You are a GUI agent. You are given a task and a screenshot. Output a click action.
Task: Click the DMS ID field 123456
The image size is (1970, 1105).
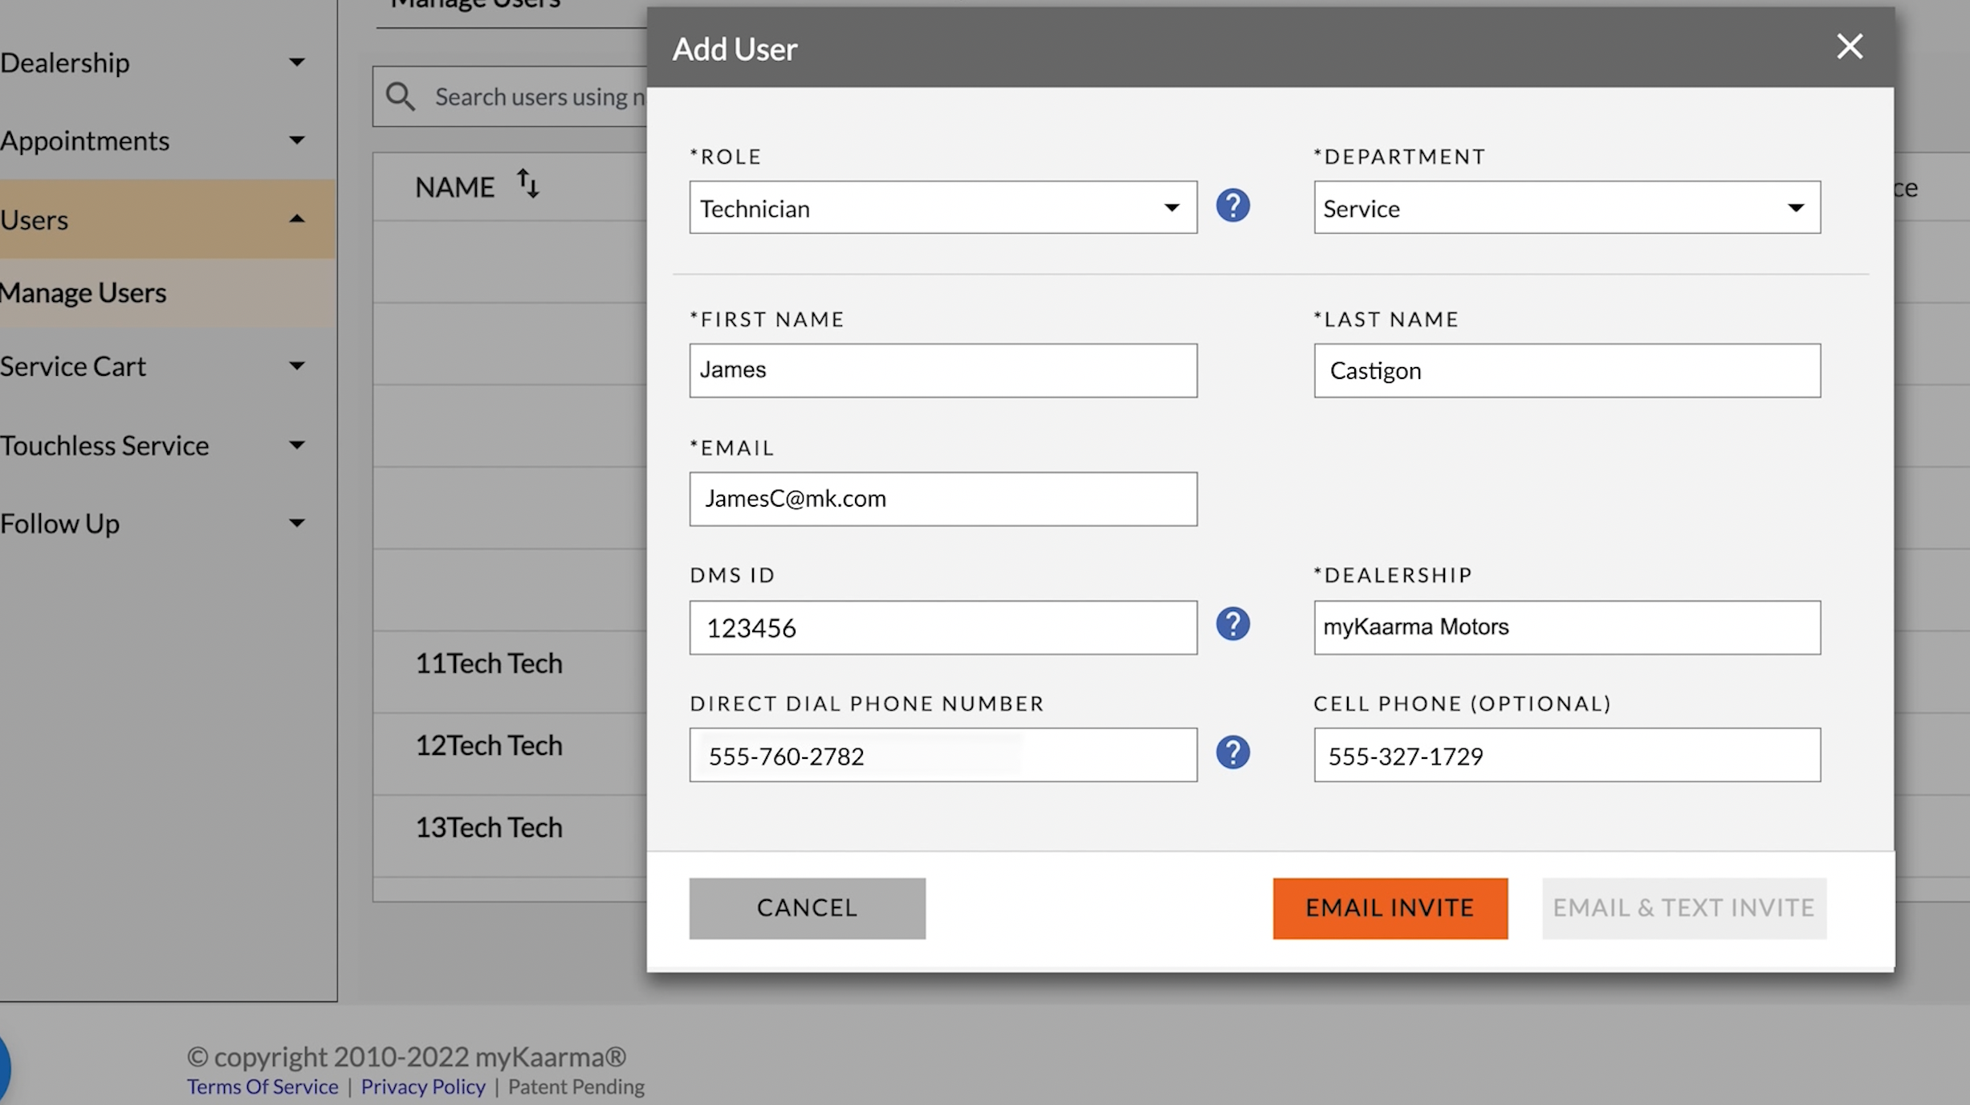(x=943, y=627)
